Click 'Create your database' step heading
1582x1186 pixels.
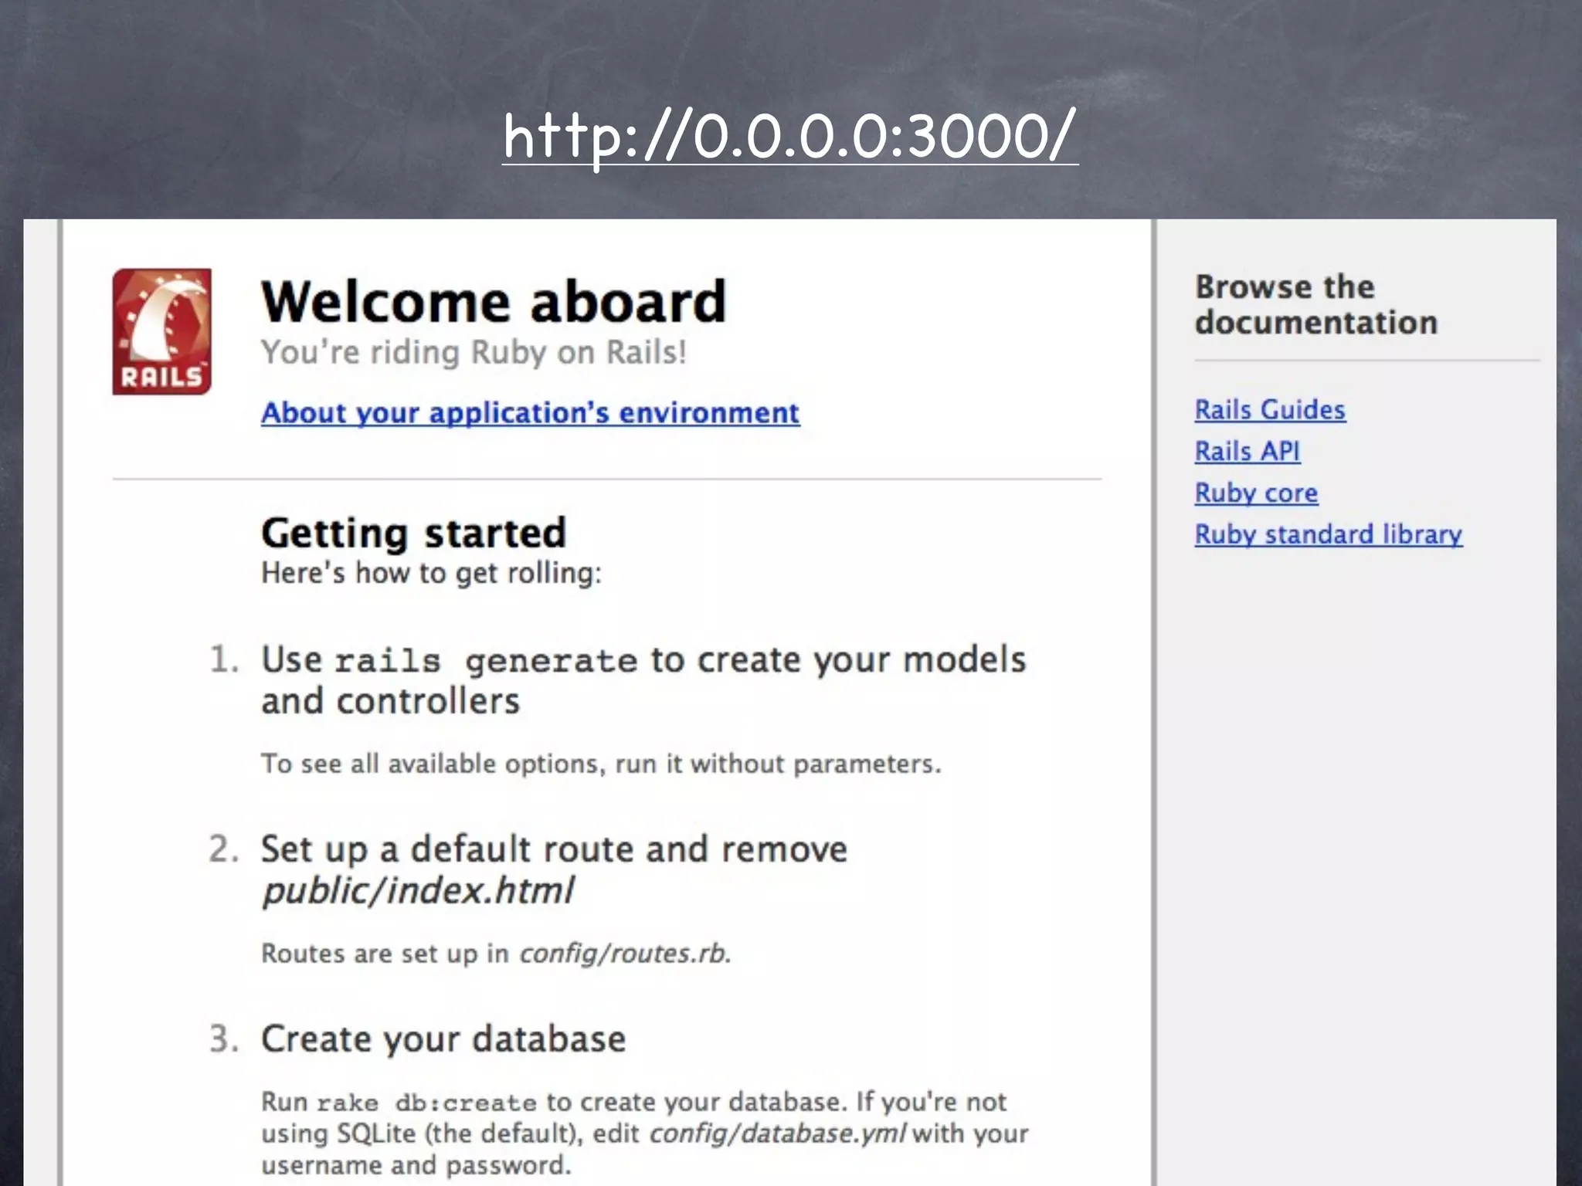click(x=443, y=1039)
